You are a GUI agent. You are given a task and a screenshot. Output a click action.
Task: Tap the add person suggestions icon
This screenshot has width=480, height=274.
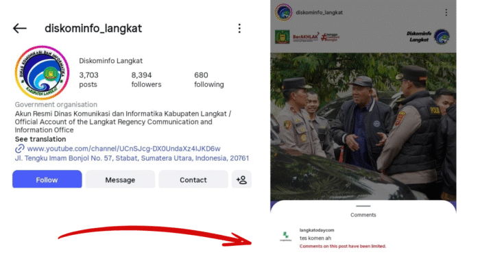click(241, 179)
